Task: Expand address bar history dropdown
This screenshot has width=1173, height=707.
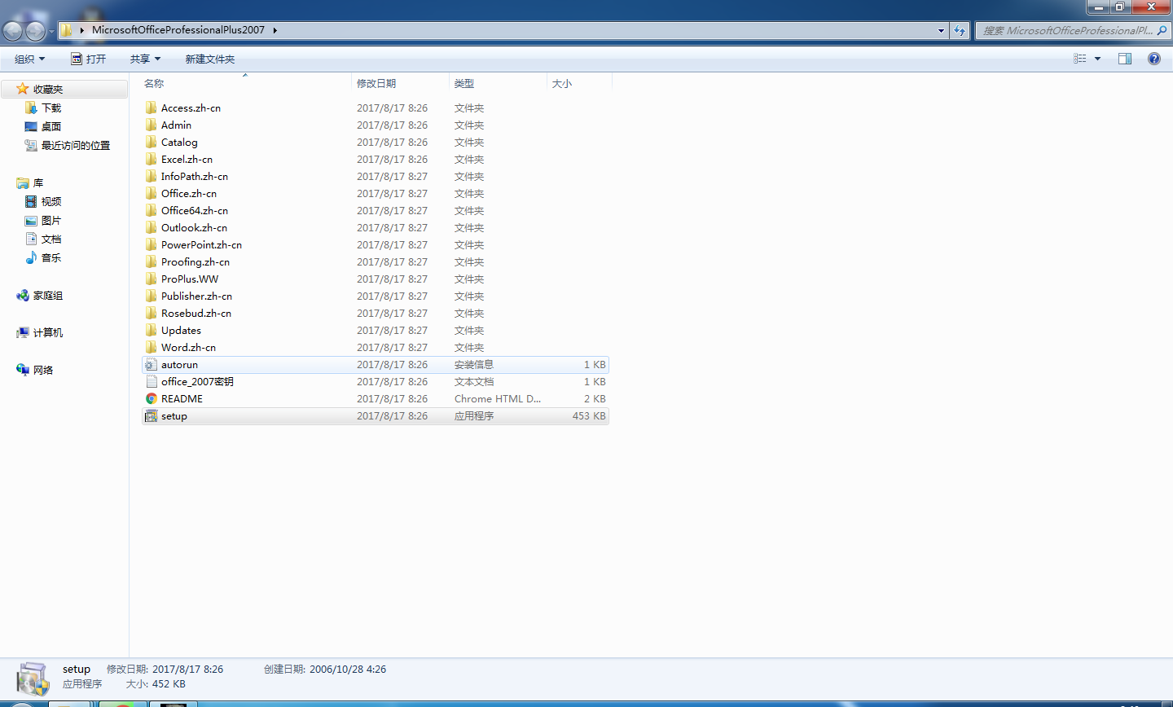Action: (941, 30)
